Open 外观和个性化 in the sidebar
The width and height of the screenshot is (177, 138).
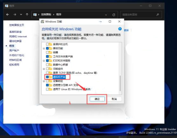(17, 55)
